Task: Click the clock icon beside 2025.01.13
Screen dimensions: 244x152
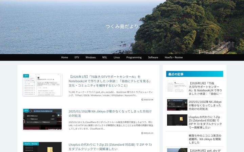Action: [x=142, y=133]
